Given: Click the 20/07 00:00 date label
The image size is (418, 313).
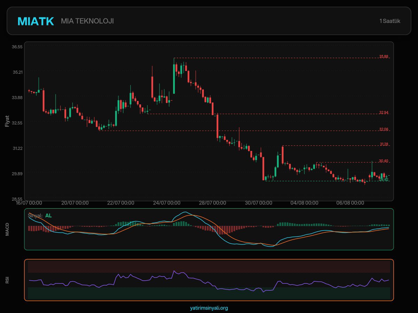Looking at the screenshot, I should [x=75, y=203].
